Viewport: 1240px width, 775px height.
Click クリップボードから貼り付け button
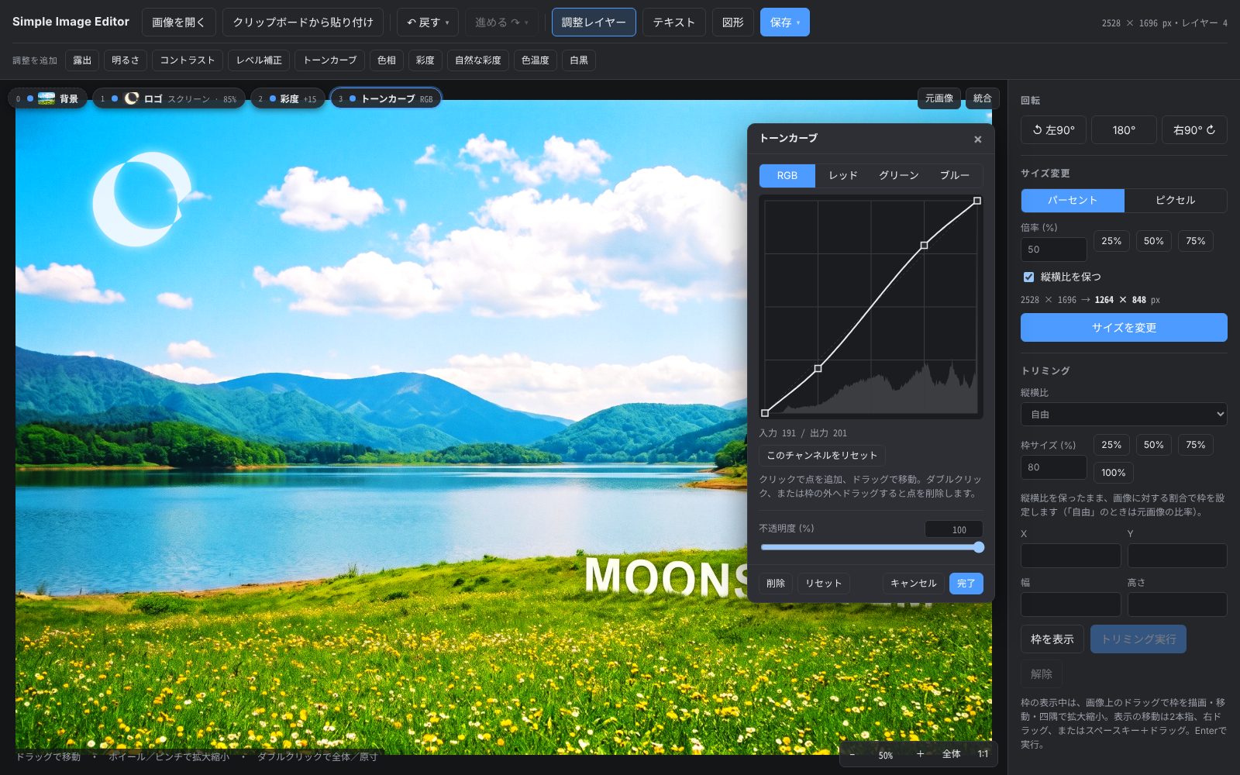tap(303, 22)
